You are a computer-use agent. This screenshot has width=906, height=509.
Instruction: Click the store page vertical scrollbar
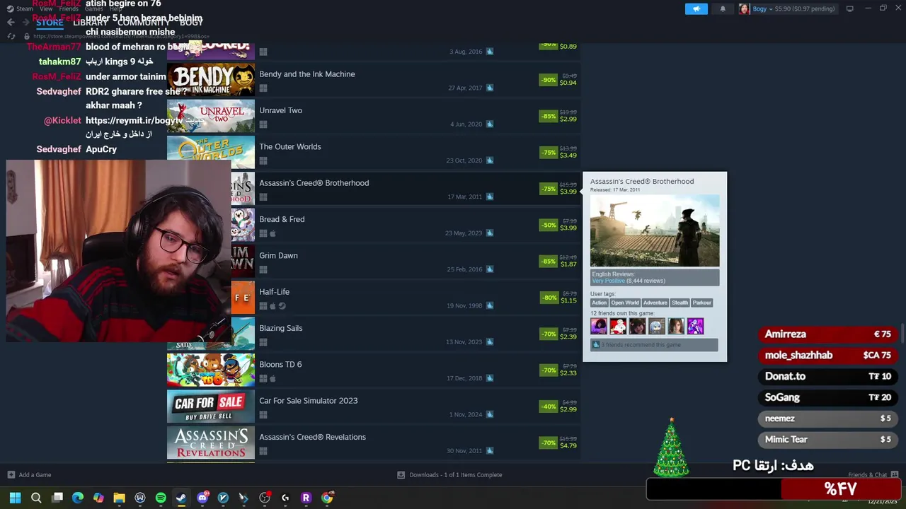pos(902,333)
